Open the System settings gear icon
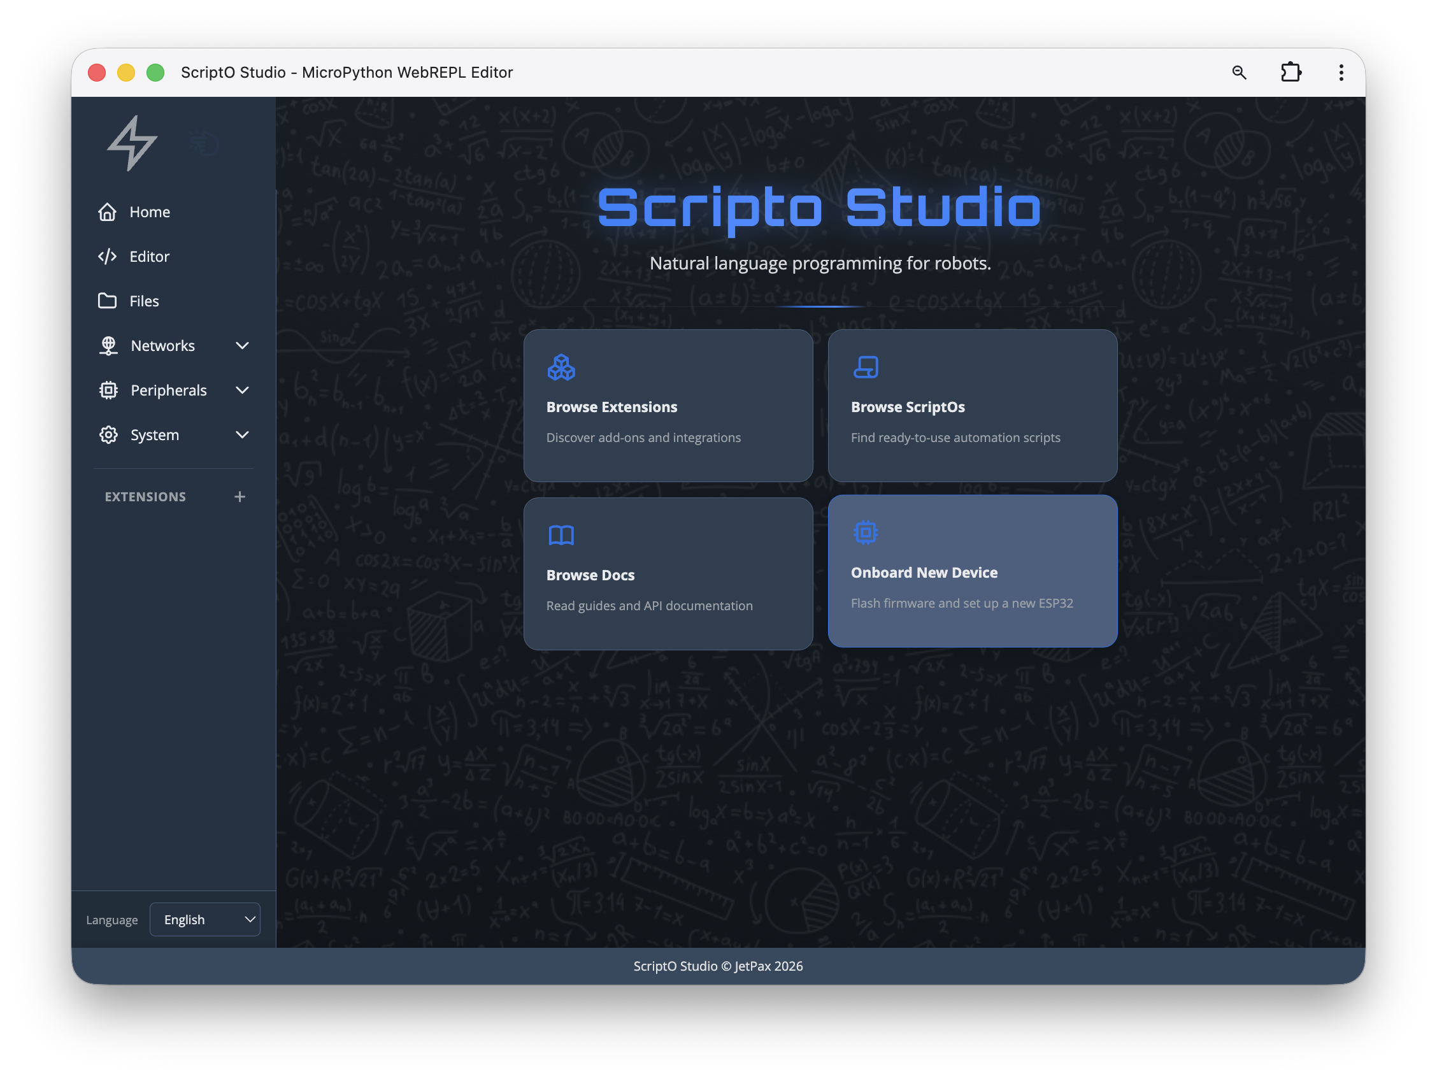 [108, 434]
